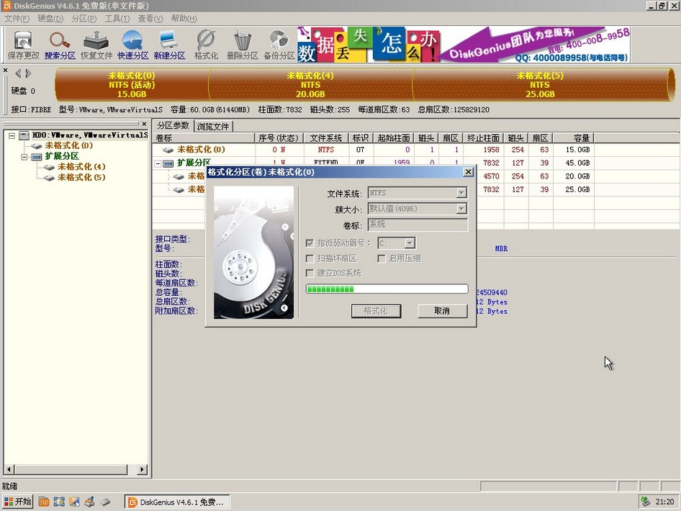Open the 备份分区 backup partition tool
Image resolution: width=681 pixels, height=511 pixels.
[278, 45]
